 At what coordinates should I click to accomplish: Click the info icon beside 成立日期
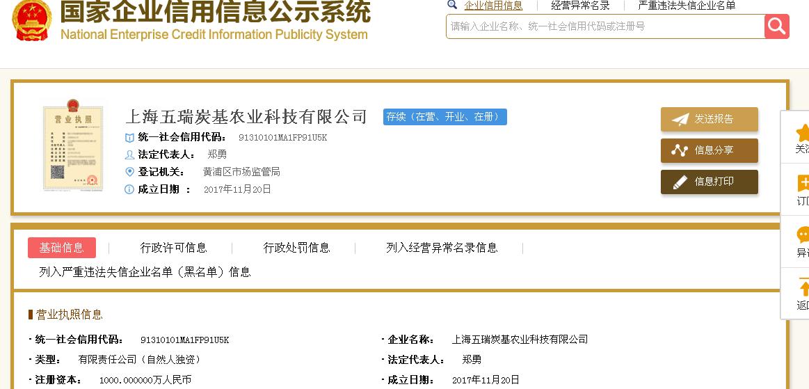129,189
